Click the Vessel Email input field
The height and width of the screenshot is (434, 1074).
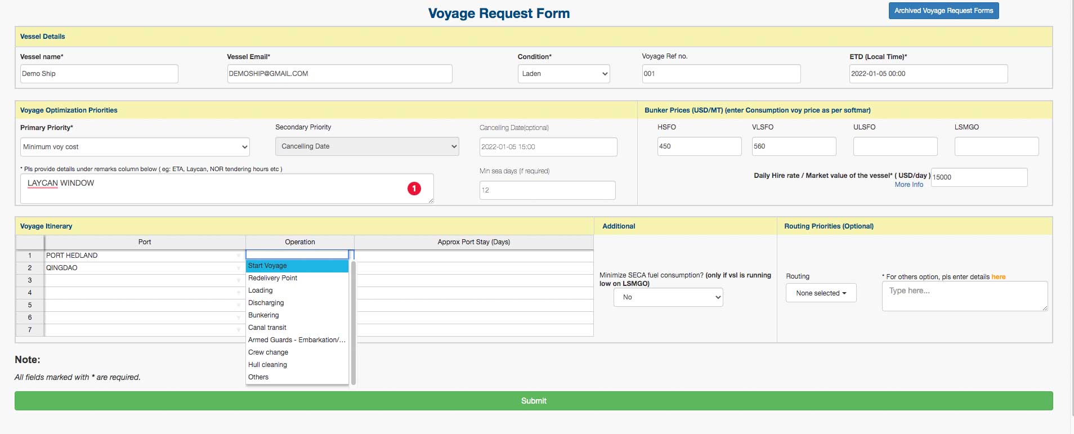click(339, 74)
